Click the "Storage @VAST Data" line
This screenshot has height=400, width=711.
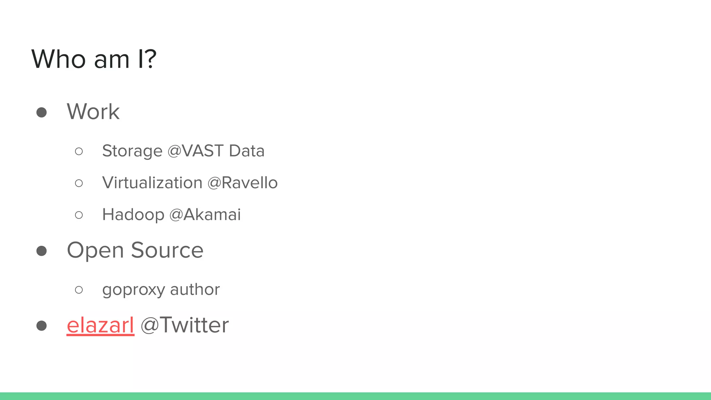[x=183, y=151]
